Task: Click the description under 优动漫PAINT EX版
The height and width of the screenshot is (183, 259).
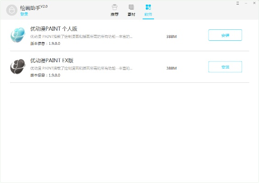Action: point(81,68)
